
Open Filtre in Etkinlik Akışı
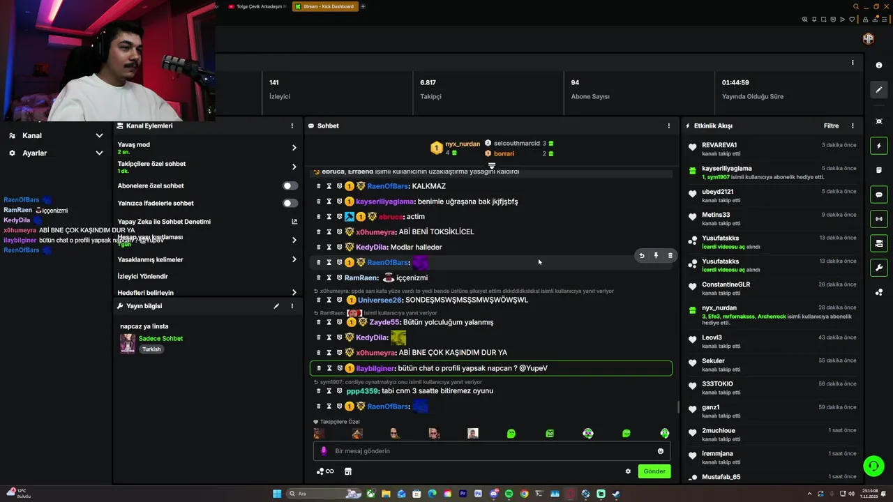pyautogui.click(x=831, y=126)
